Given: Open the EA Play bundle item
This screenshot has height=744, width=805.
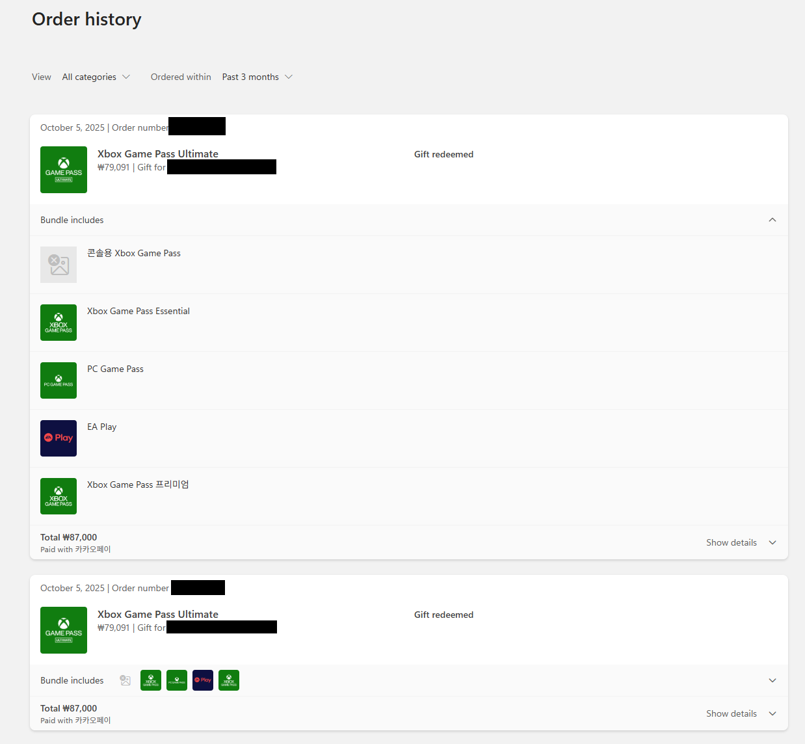Looking at the screenshot, I should click(x=102, y=427).
